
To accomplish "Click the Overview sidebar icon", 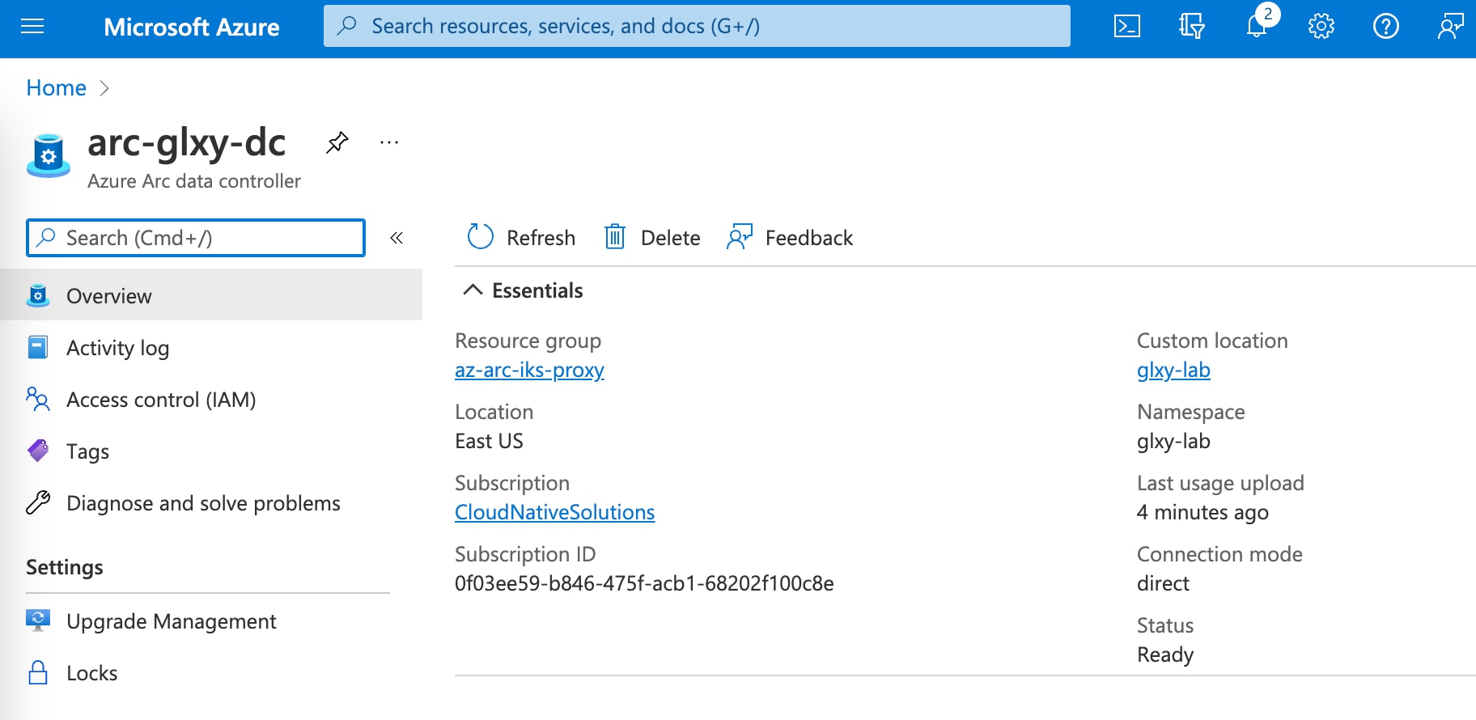I will pos(38,295).
